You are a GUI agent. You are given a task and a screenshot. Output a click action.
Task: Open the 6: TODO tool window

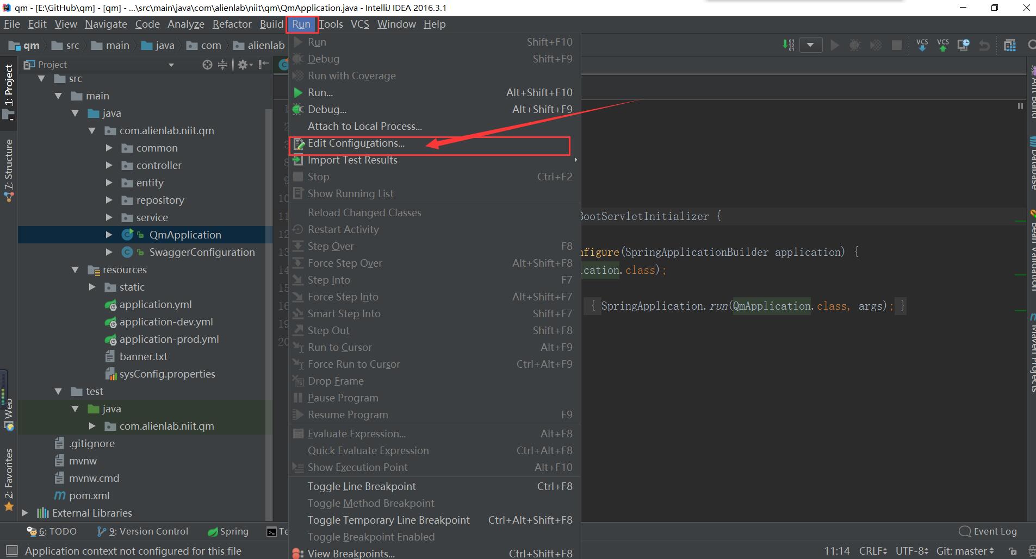point(52,531)
